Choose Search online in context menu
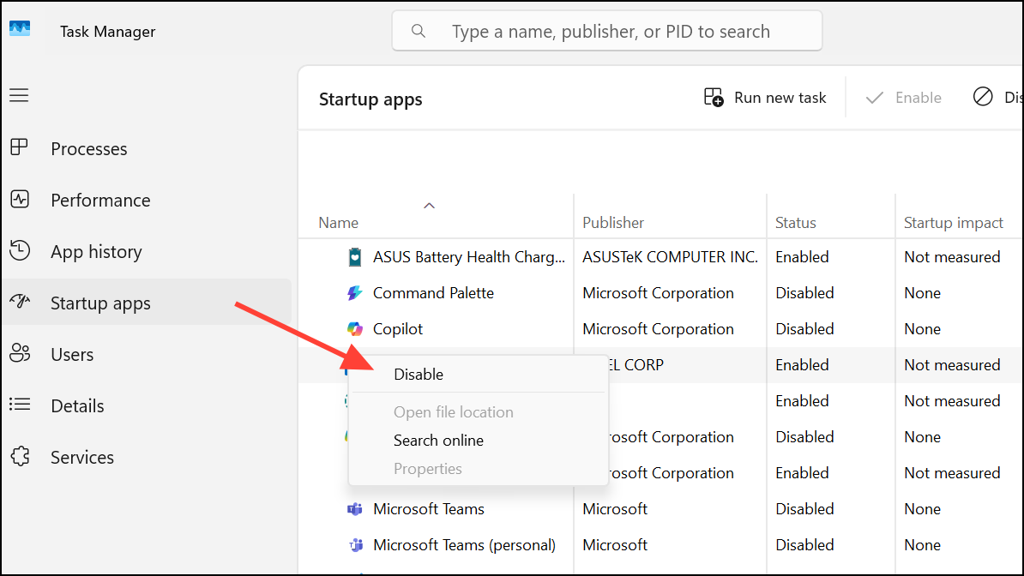Image resolution: width=1024 pixels, height=576 pixels. coord(438,441)
